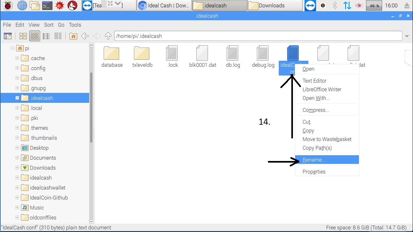Switch to compact list view
Screen dimensions: 413x232
[x=46, y=36]
